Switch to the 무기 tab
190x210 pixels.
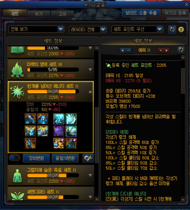click(39, 14)
